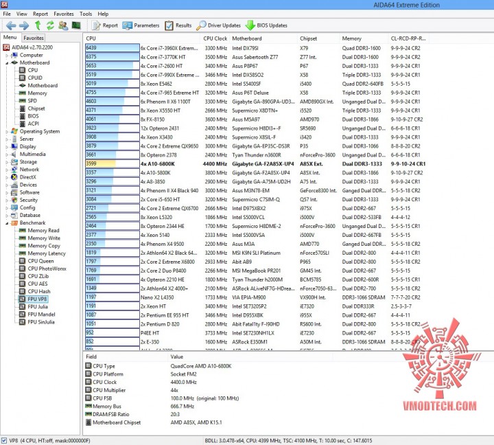Open the View menu
The height and width of the screenshot is (445, 494).
click(x=22, y=14)
